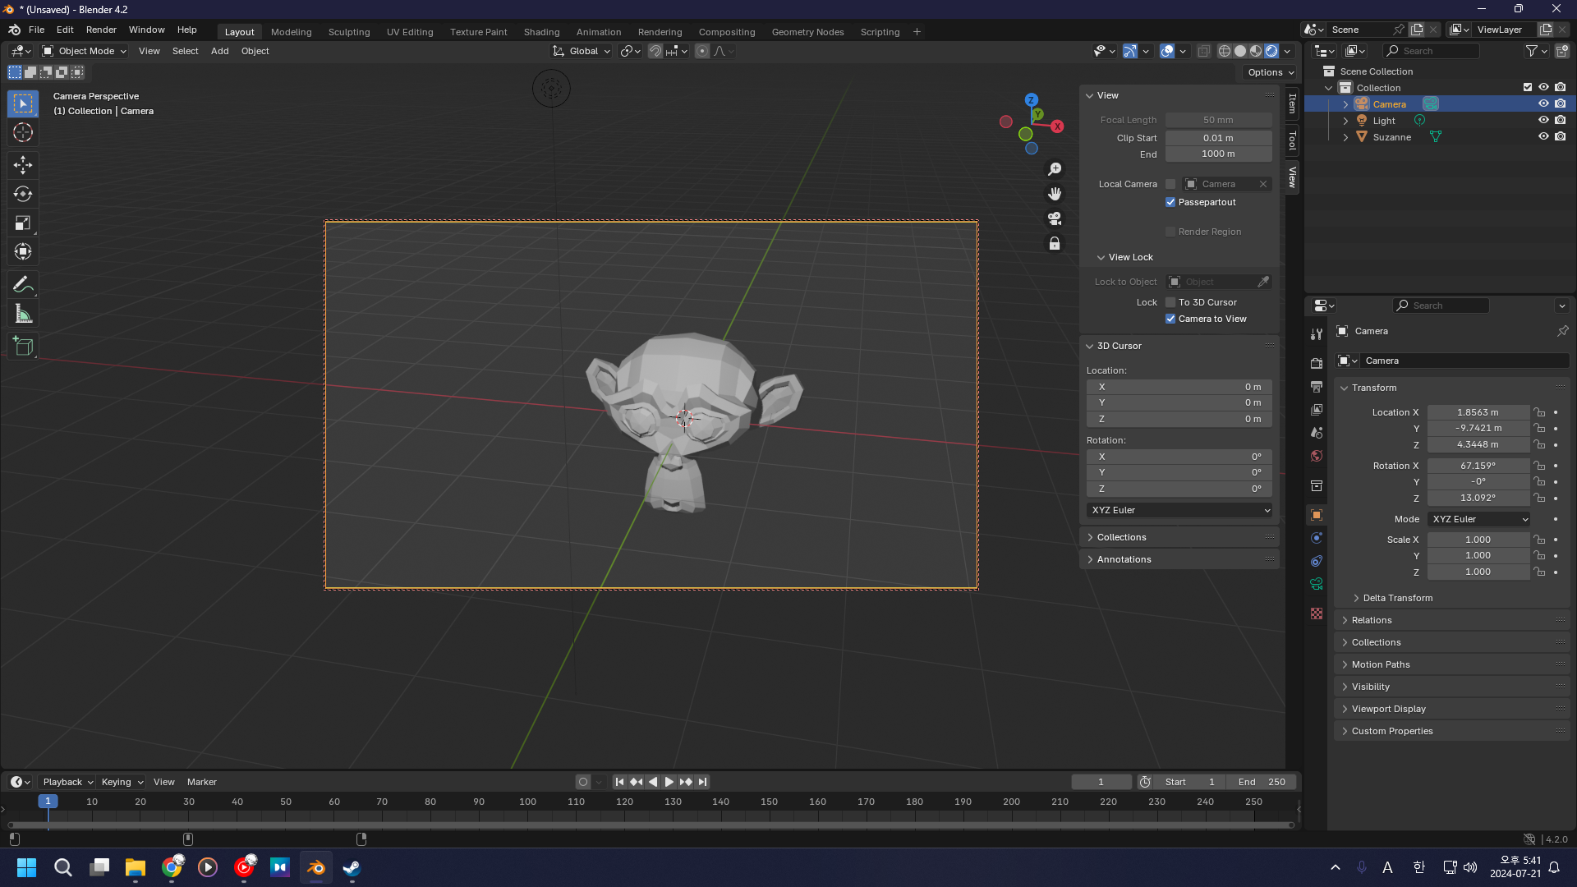Select the Select Box tool
The image size is (1577, 887).
23,103
